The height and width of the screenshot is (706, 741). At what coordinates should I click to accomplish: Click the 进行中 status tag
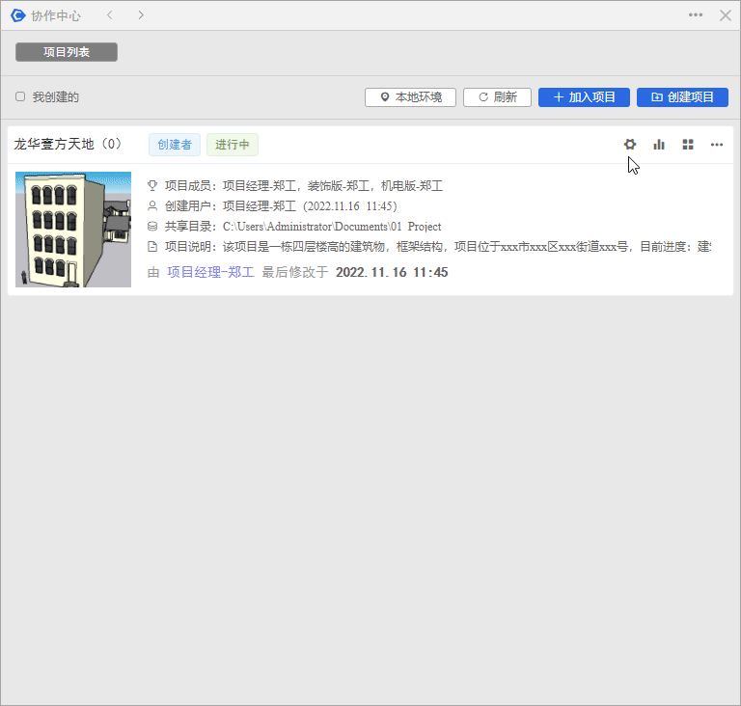(x=233, y=145)
